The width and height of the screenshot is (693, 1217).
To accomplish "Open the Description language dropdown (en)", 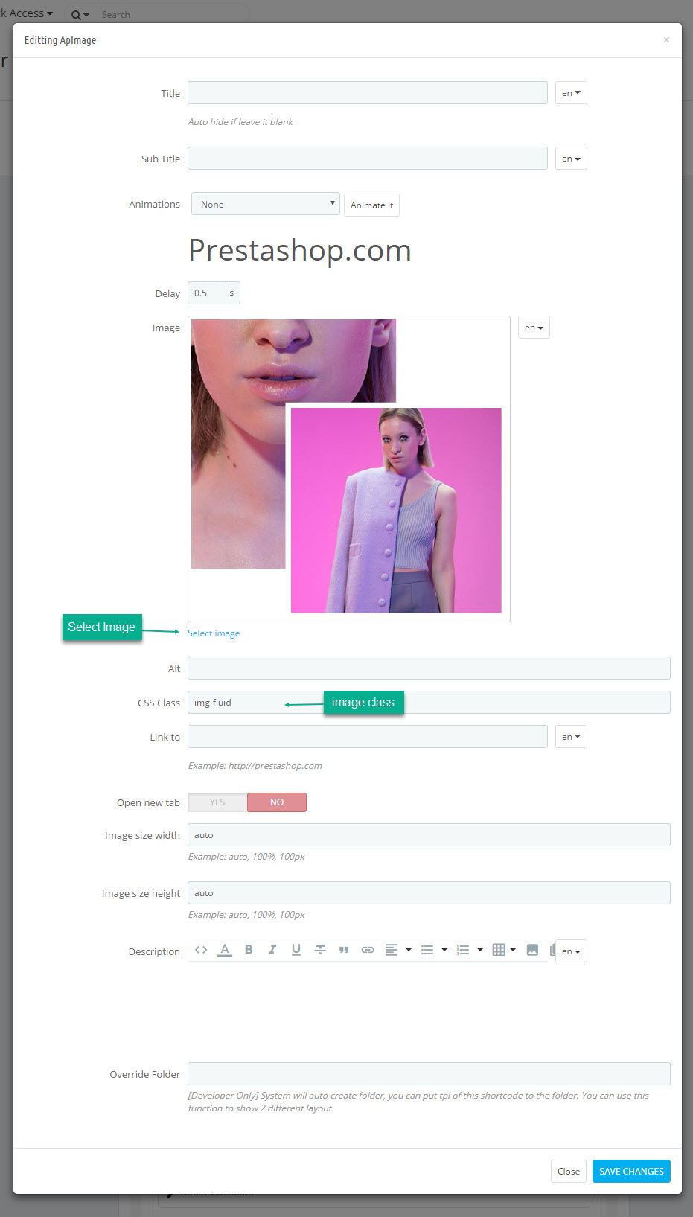I will click(x=571, y=951).
